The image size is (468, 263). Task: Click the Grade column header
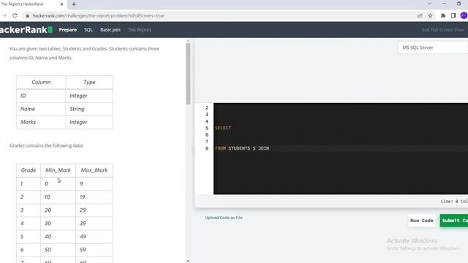coord(29,170)
